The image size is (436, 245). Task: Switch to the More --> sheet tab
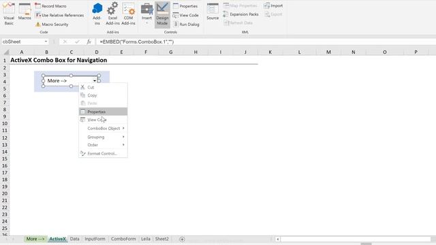35,239
